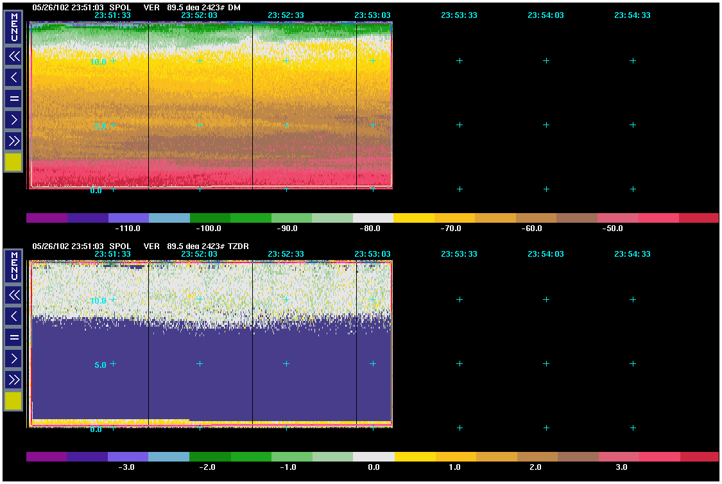The height and width of the screenshot is (484, 722).
Task: Click double-left rewind arrow in TZDR panel
Action: 13,295
